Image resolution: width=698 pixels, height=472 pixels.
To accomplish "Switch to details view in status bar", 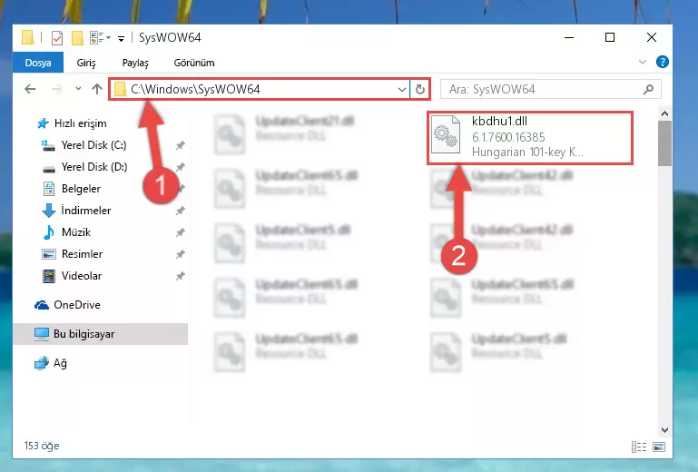I will 639,447.
